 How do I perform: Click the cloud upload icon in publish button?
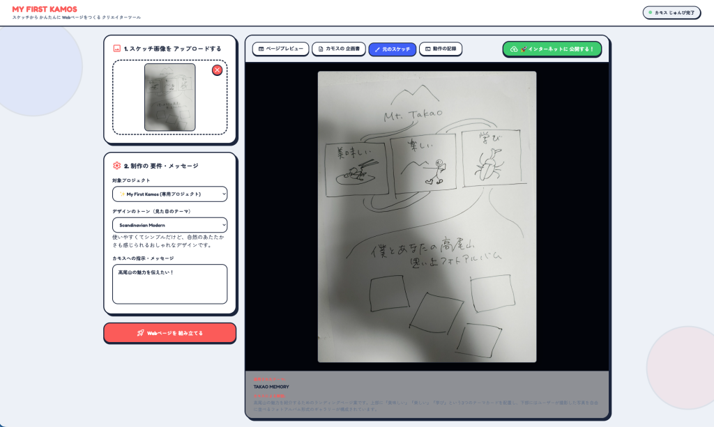514,49
